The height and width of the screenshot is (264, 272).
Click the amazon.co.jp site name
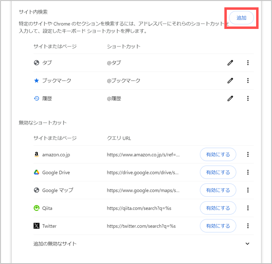pos(56,154)
